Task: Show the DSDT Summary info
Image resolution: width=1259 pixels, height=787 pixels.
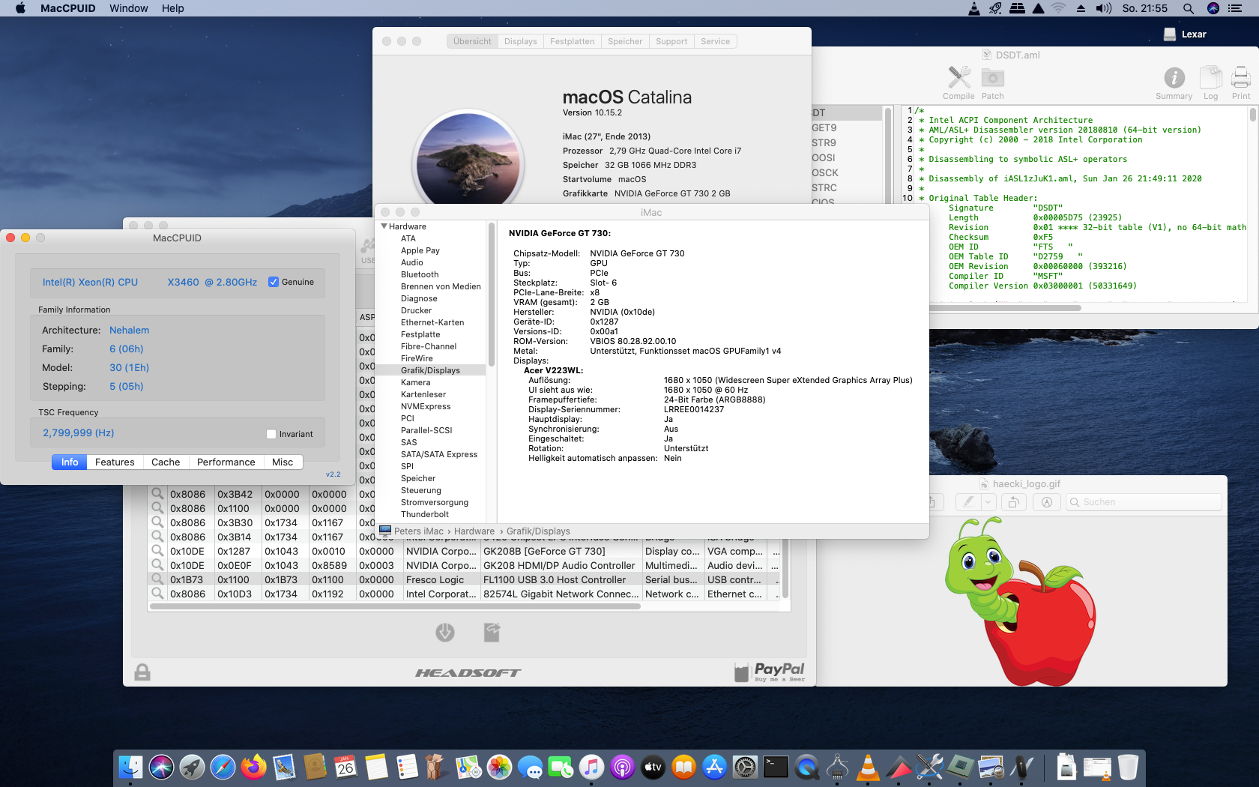Action: point(1174,78)
